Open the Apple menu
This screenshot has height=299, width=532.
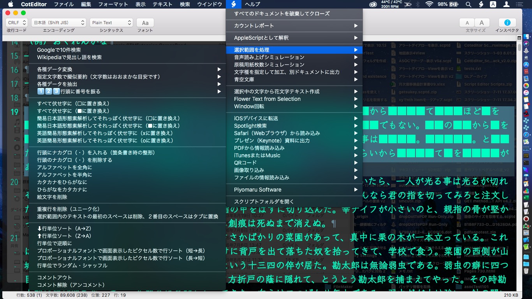(x=11, y=4)
